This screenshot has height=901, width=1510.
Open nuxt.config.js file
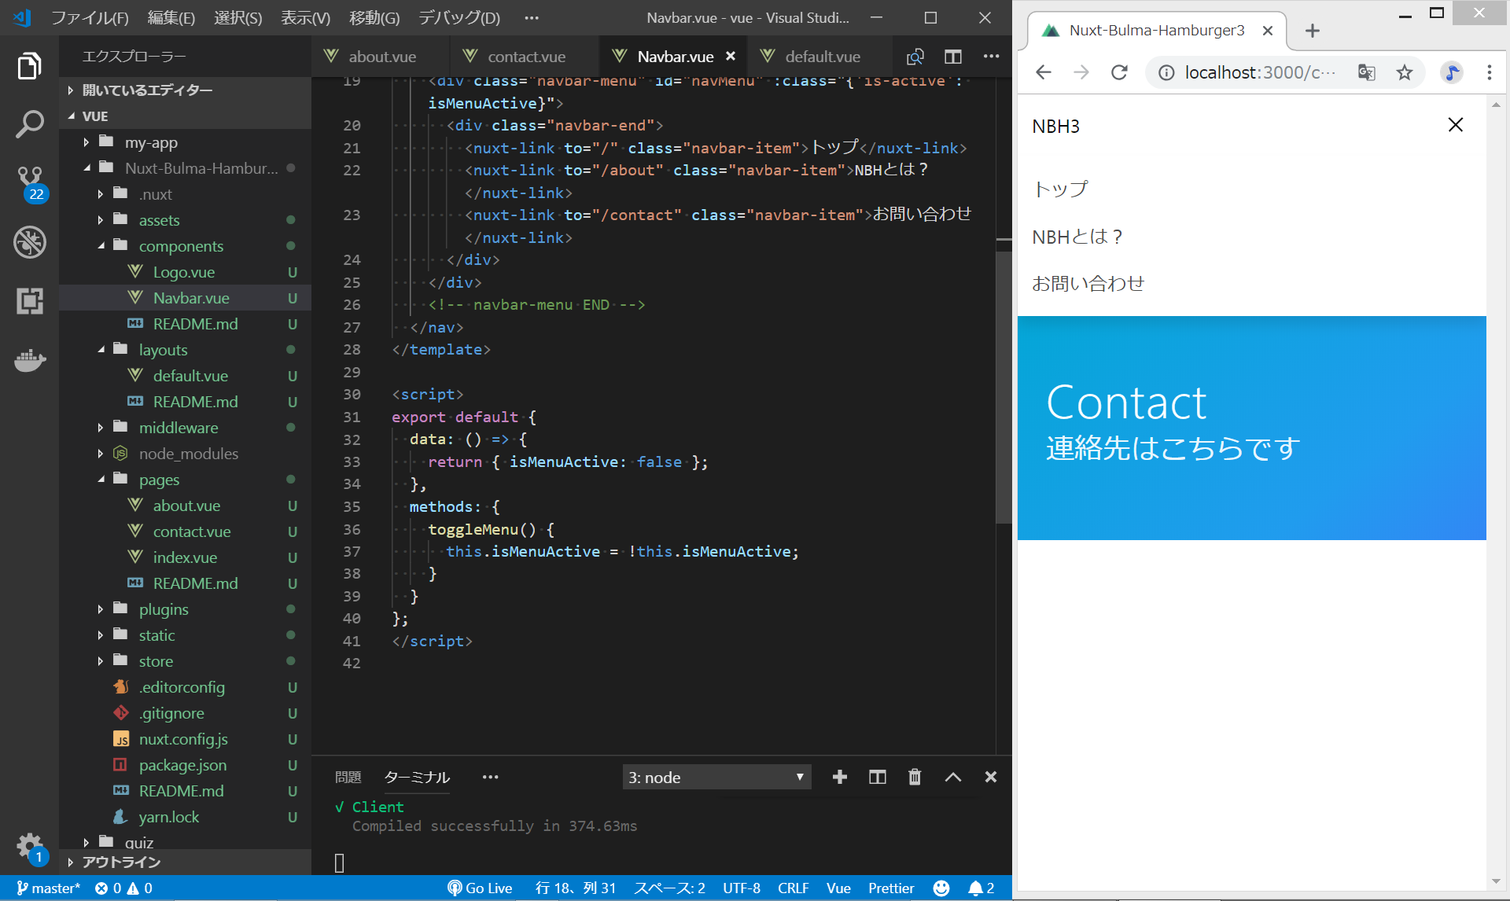click(183, 739)
